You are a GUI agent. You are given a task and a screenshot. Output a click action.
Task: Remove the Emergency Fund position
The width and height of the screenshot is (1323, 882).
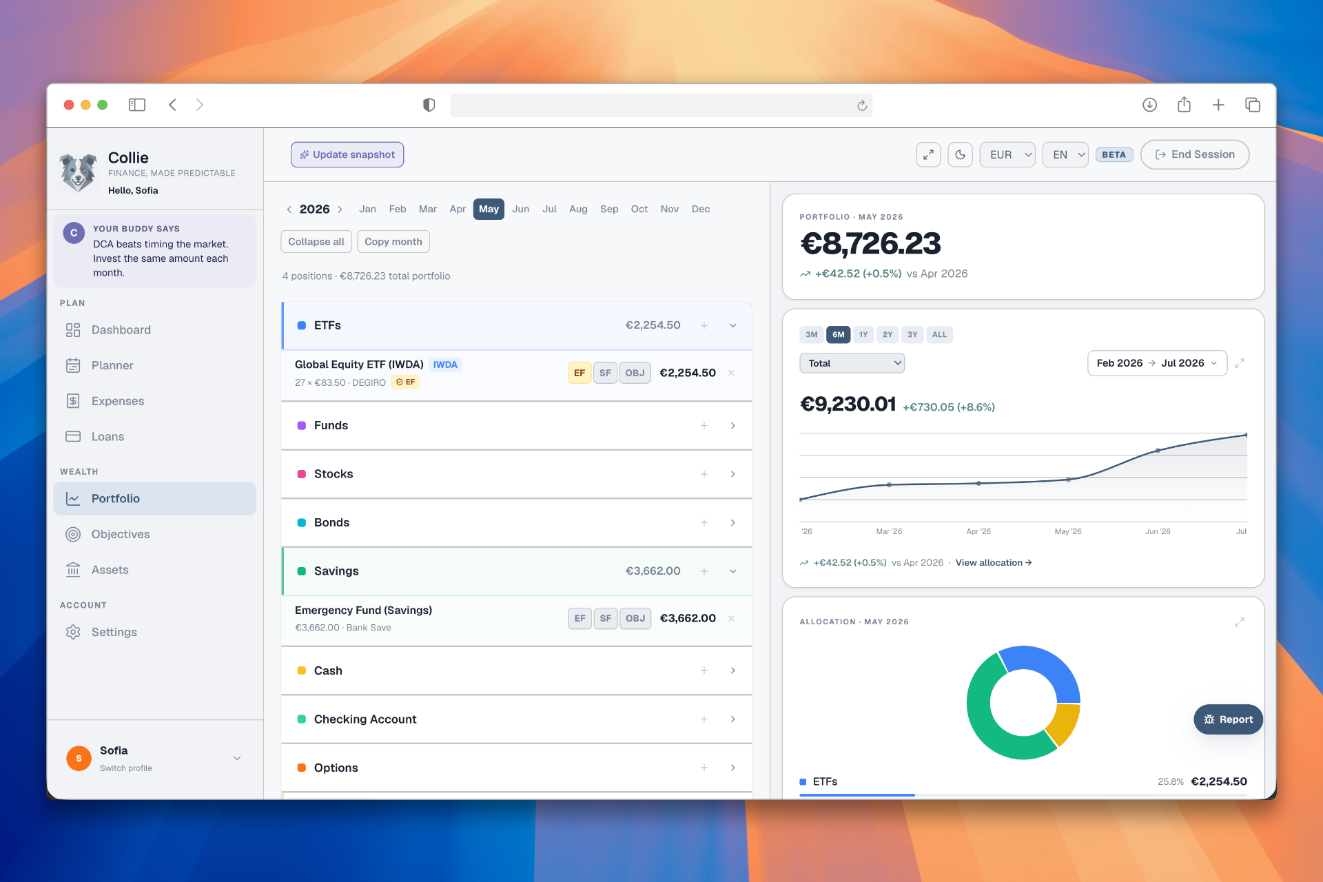click(731, 618)
